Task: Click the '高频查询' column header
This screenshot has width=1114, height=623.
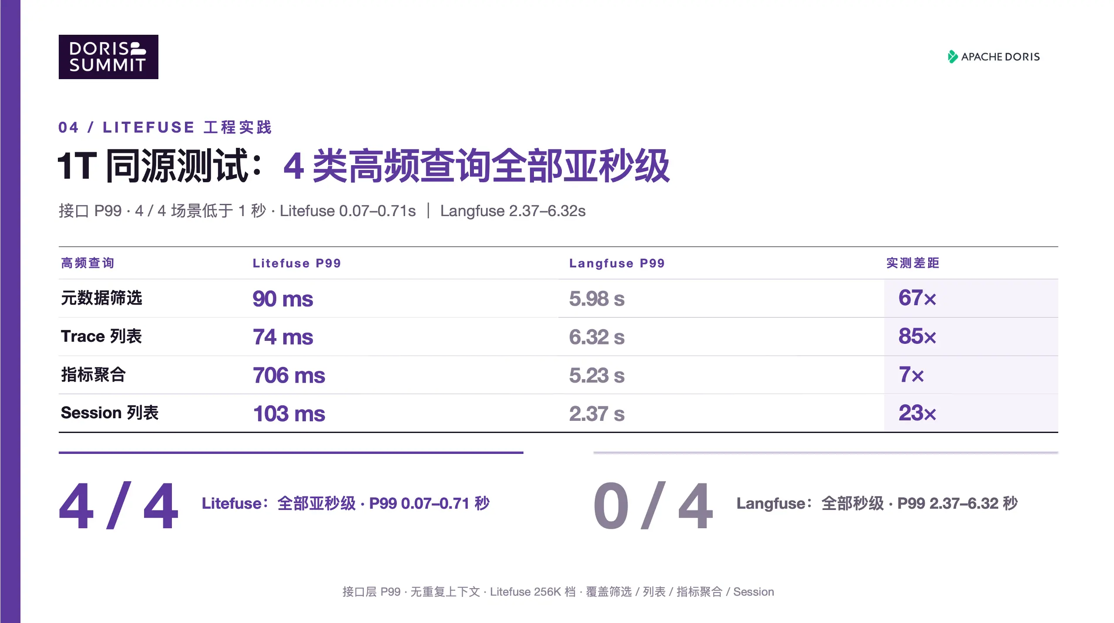Action: tap(87, 263)
